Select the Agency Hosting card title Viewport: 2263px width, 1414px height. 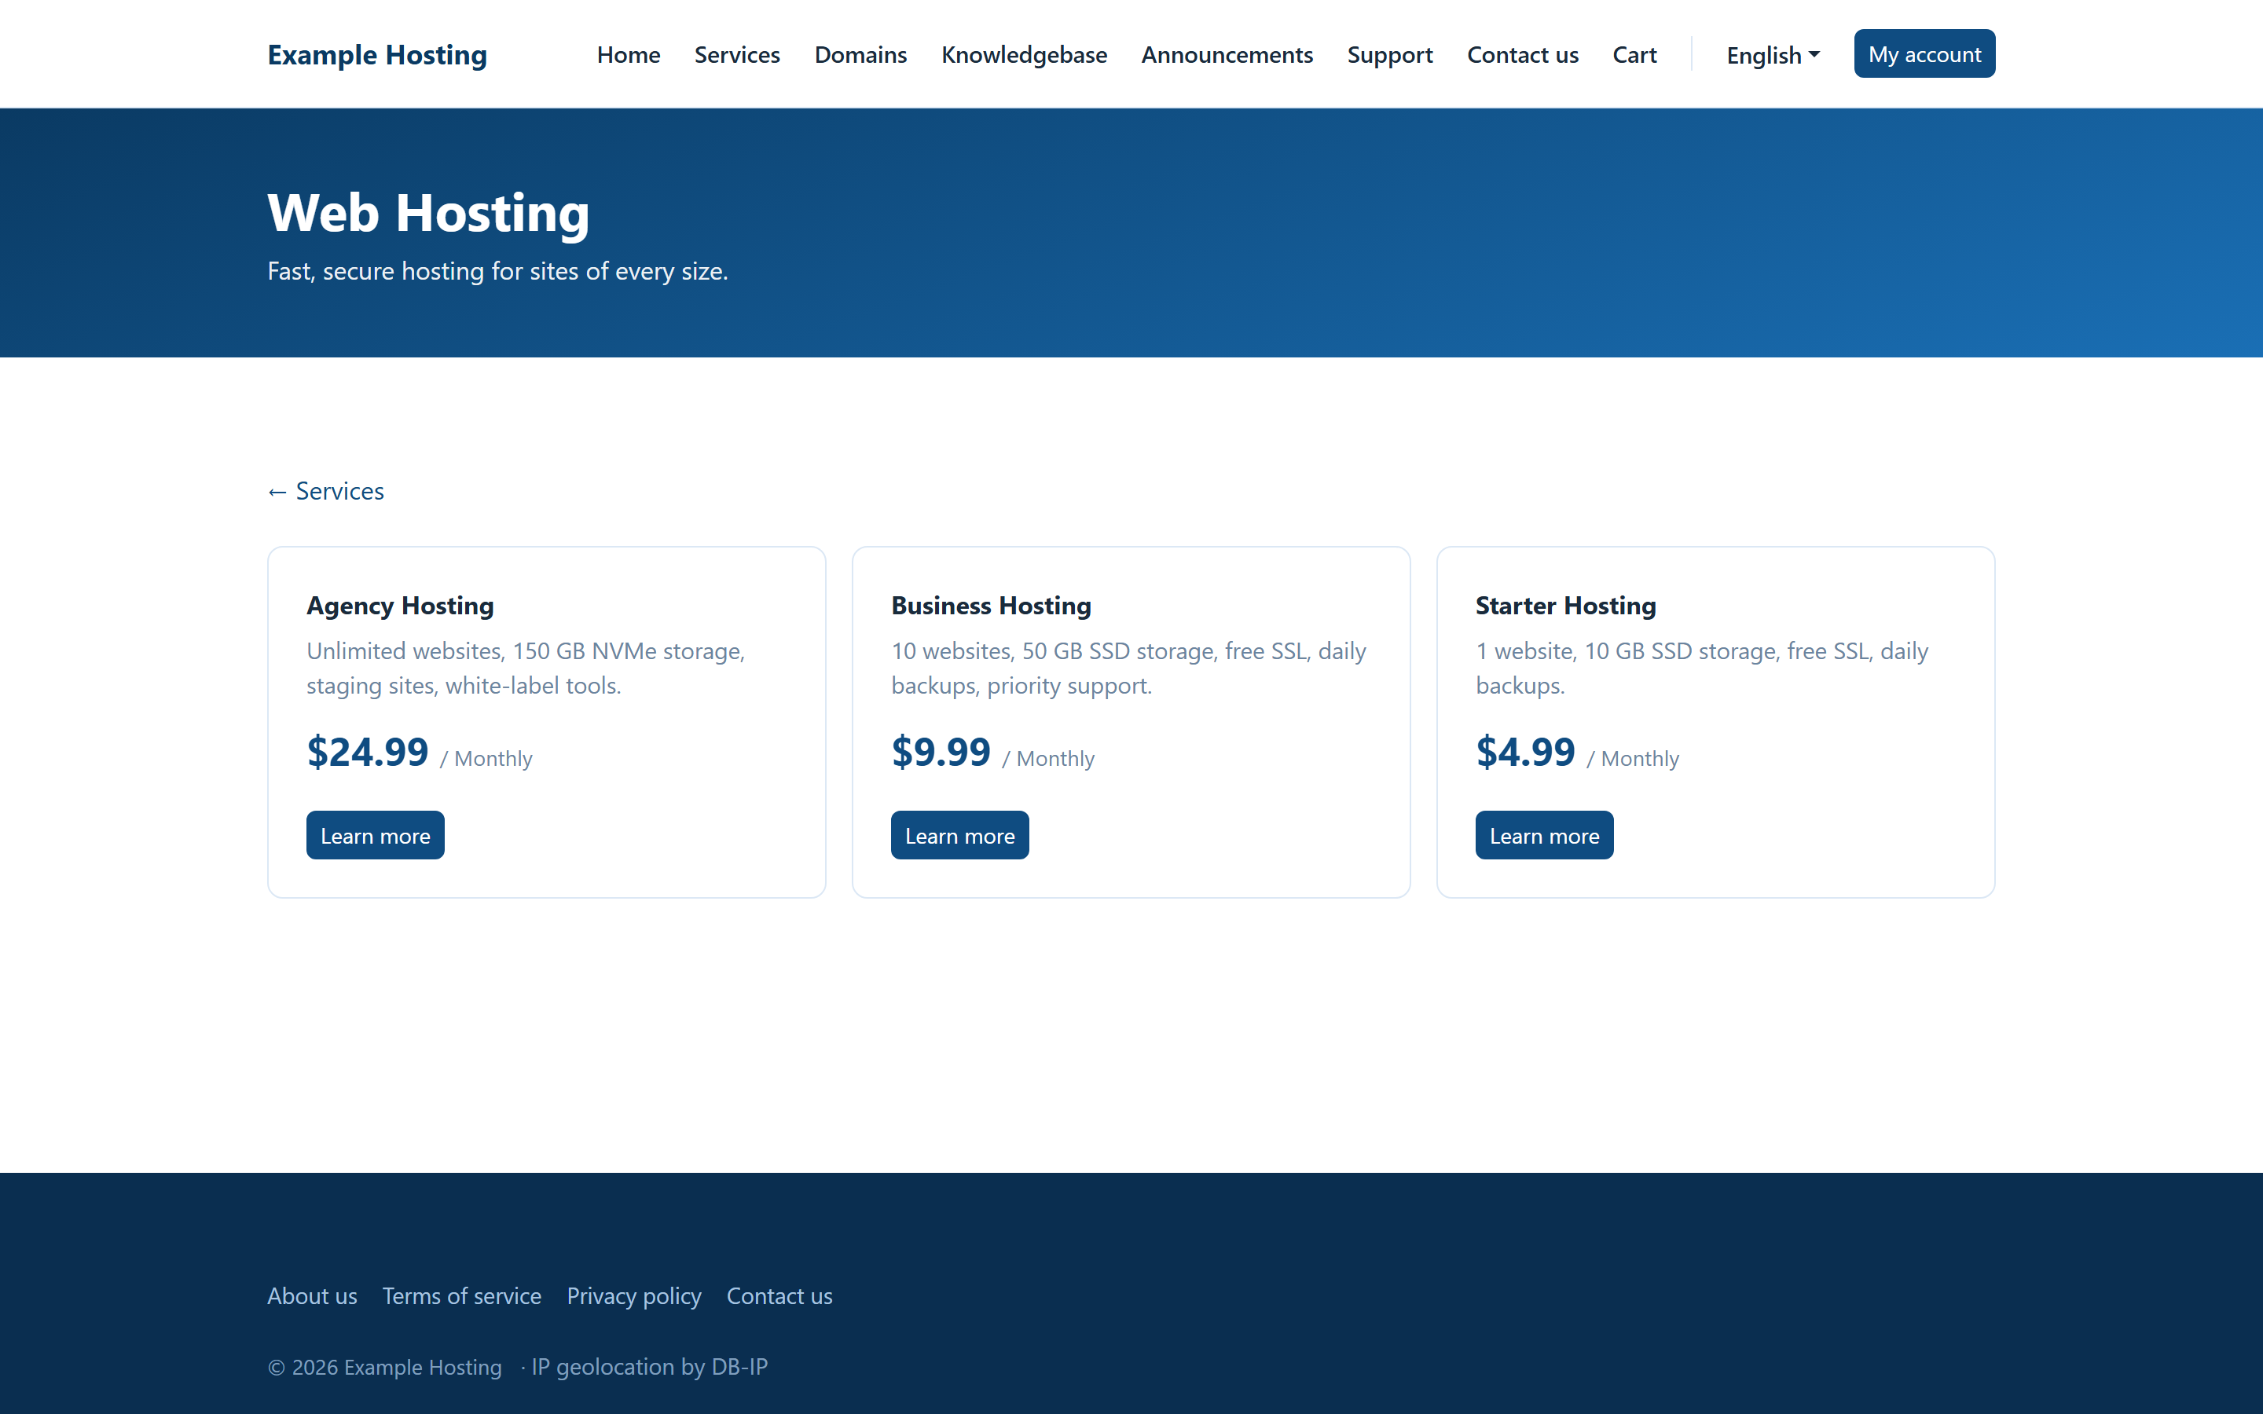(x=400, y=606)
